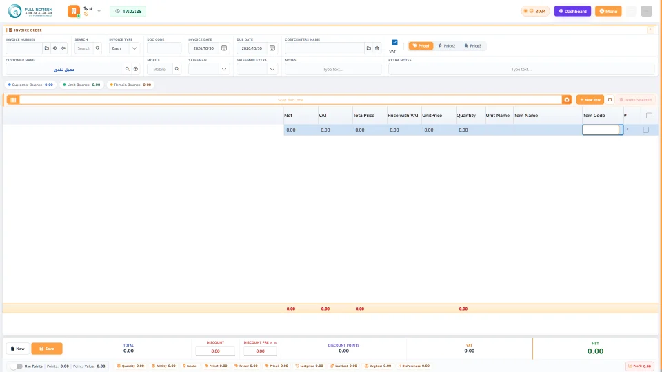This screenshot has height=372, width=662.
Task: Add a row with New Row
Action: click(590, 100)
